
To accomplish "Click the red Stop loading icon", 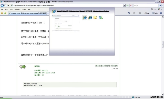I will pos(131,5).
